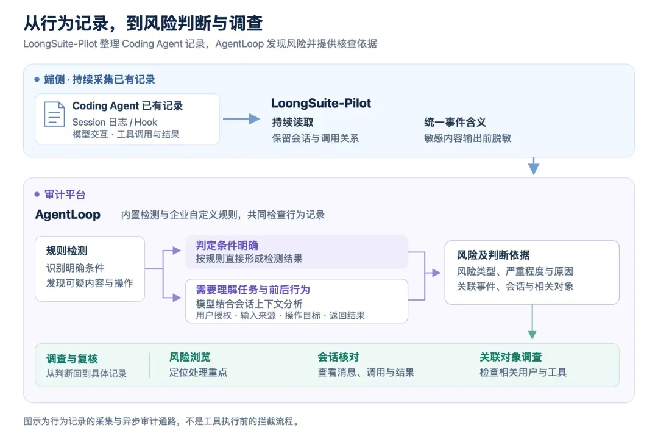Click the green heading "关联对象调查"
The height and width of the screenshot is (439, 658).
511,357
